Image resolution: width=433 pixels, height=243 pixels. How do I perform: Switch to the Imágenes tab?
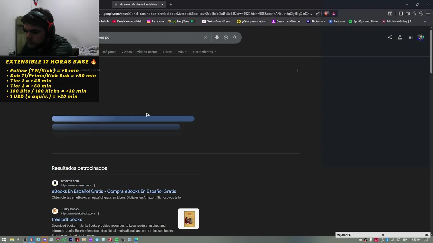(109, 52)
